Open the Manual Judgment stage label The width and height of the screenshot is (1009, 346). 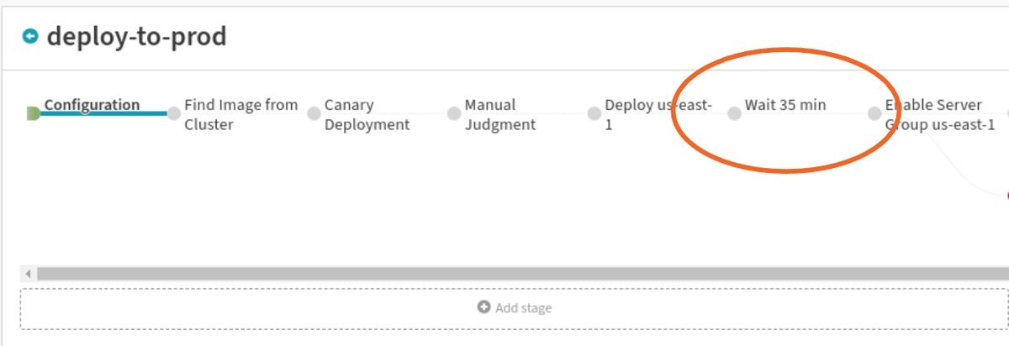[x=500, y=115]
